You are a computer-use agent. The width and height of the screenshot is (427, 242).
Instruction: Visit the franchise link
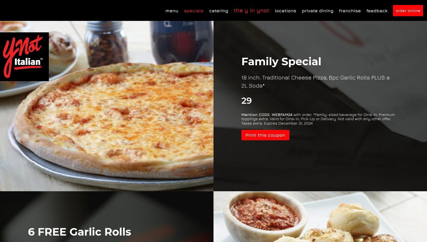[350, 11]
